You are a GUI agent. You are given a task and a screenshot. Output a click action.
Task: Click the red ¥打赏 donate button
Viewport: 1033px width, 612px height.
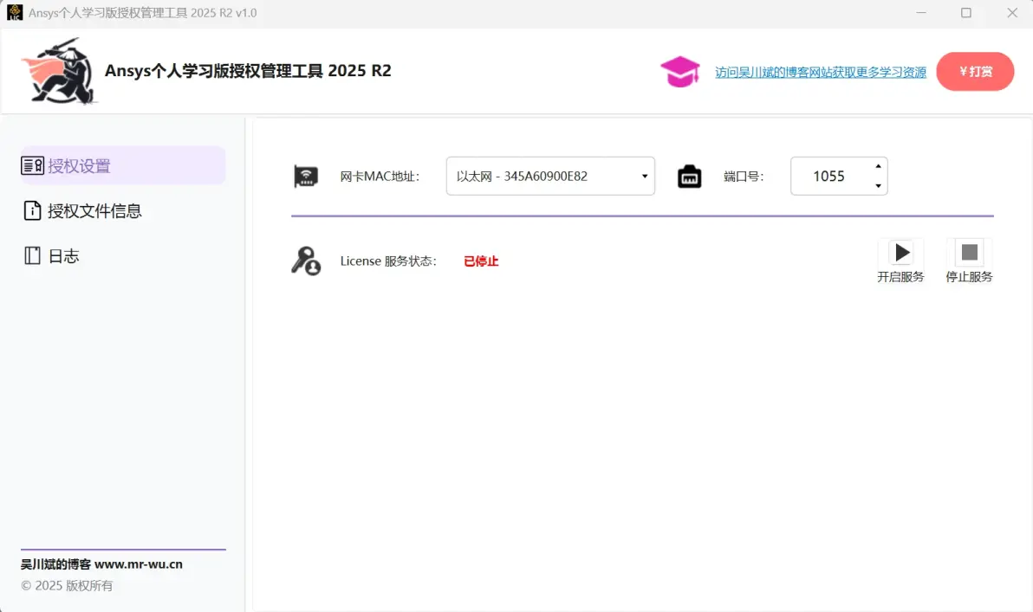point(975,71)
